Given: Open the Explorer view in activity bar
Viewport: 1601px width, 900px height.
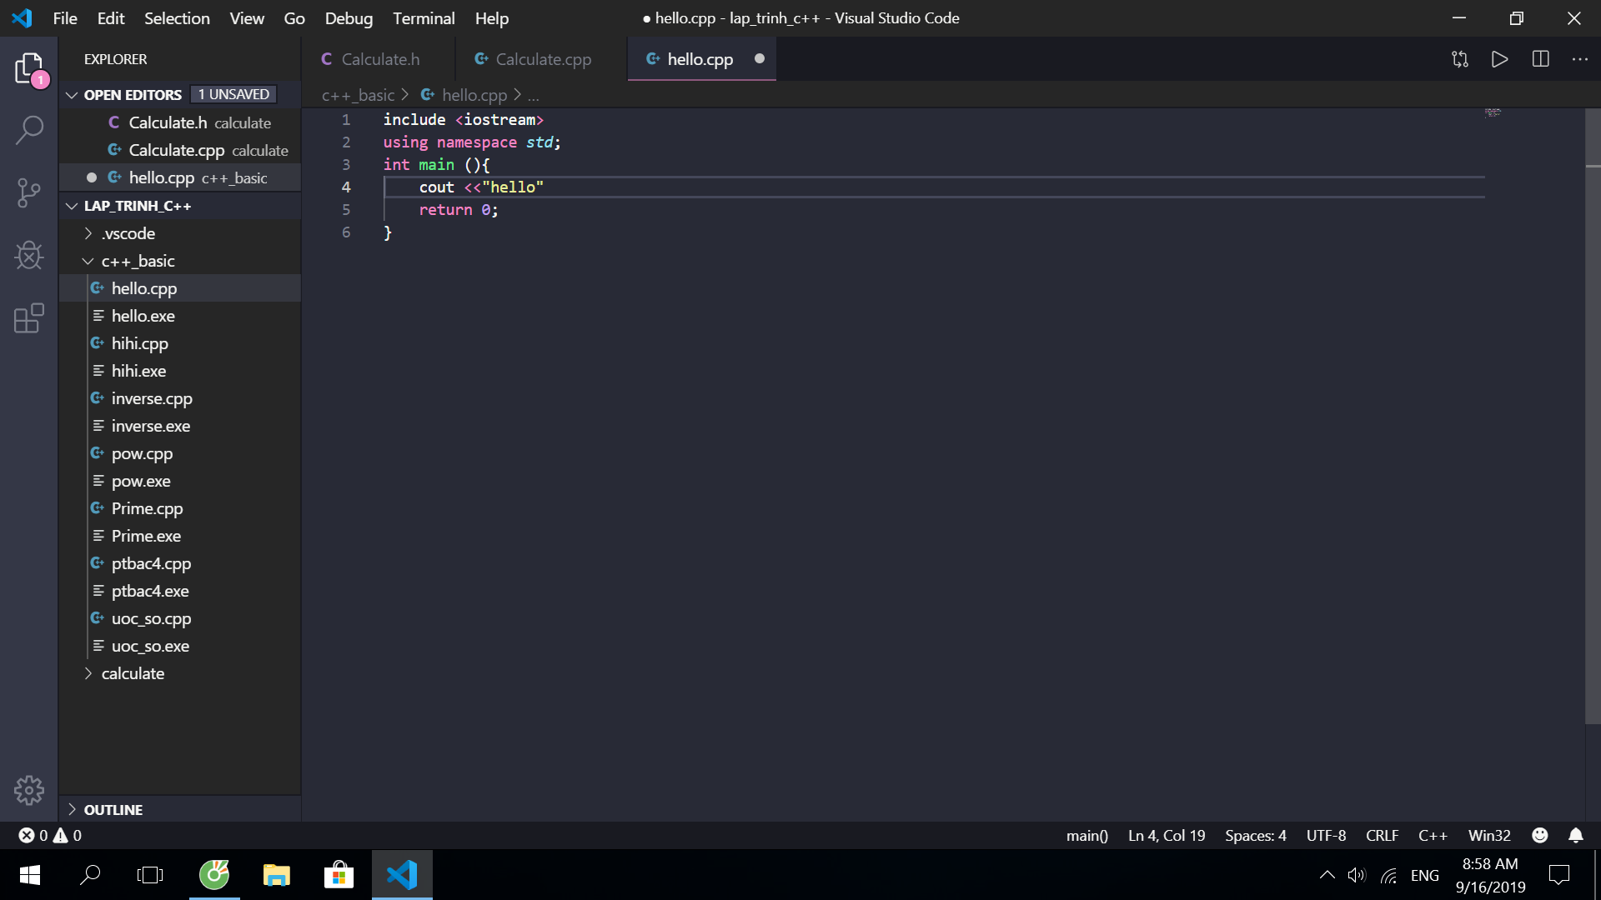Looking at the screenshot, I should (x=29, y=67).
